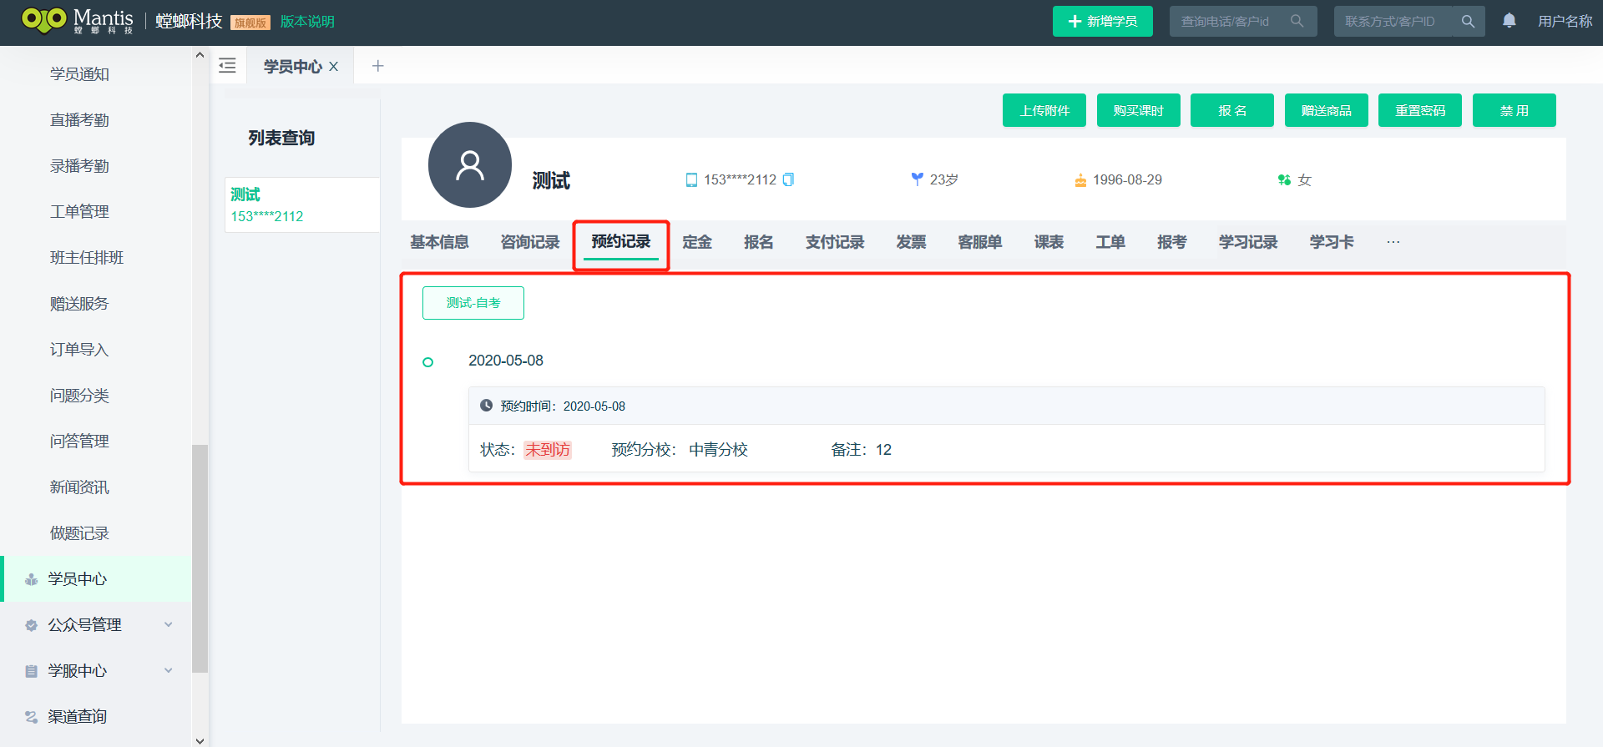Switch to the 基本信息 tab

439,242
